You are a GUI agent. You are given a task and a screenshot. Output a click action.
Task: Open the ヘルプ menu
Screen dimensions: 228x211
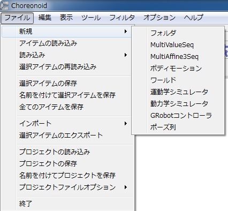(194, 18)
